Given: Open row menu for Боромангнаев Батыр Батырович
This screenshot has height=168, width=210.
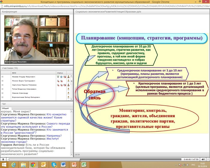Looking at the screenshot, I should (x=3, y=97).
